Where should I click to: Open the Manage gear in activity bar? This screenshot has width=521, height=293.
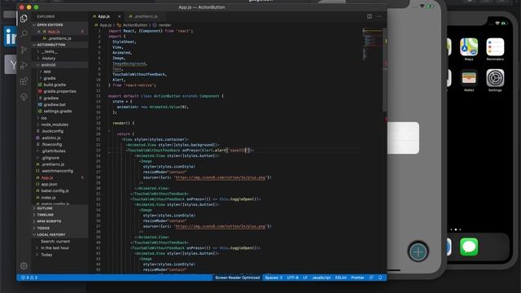tap(24, 266)
